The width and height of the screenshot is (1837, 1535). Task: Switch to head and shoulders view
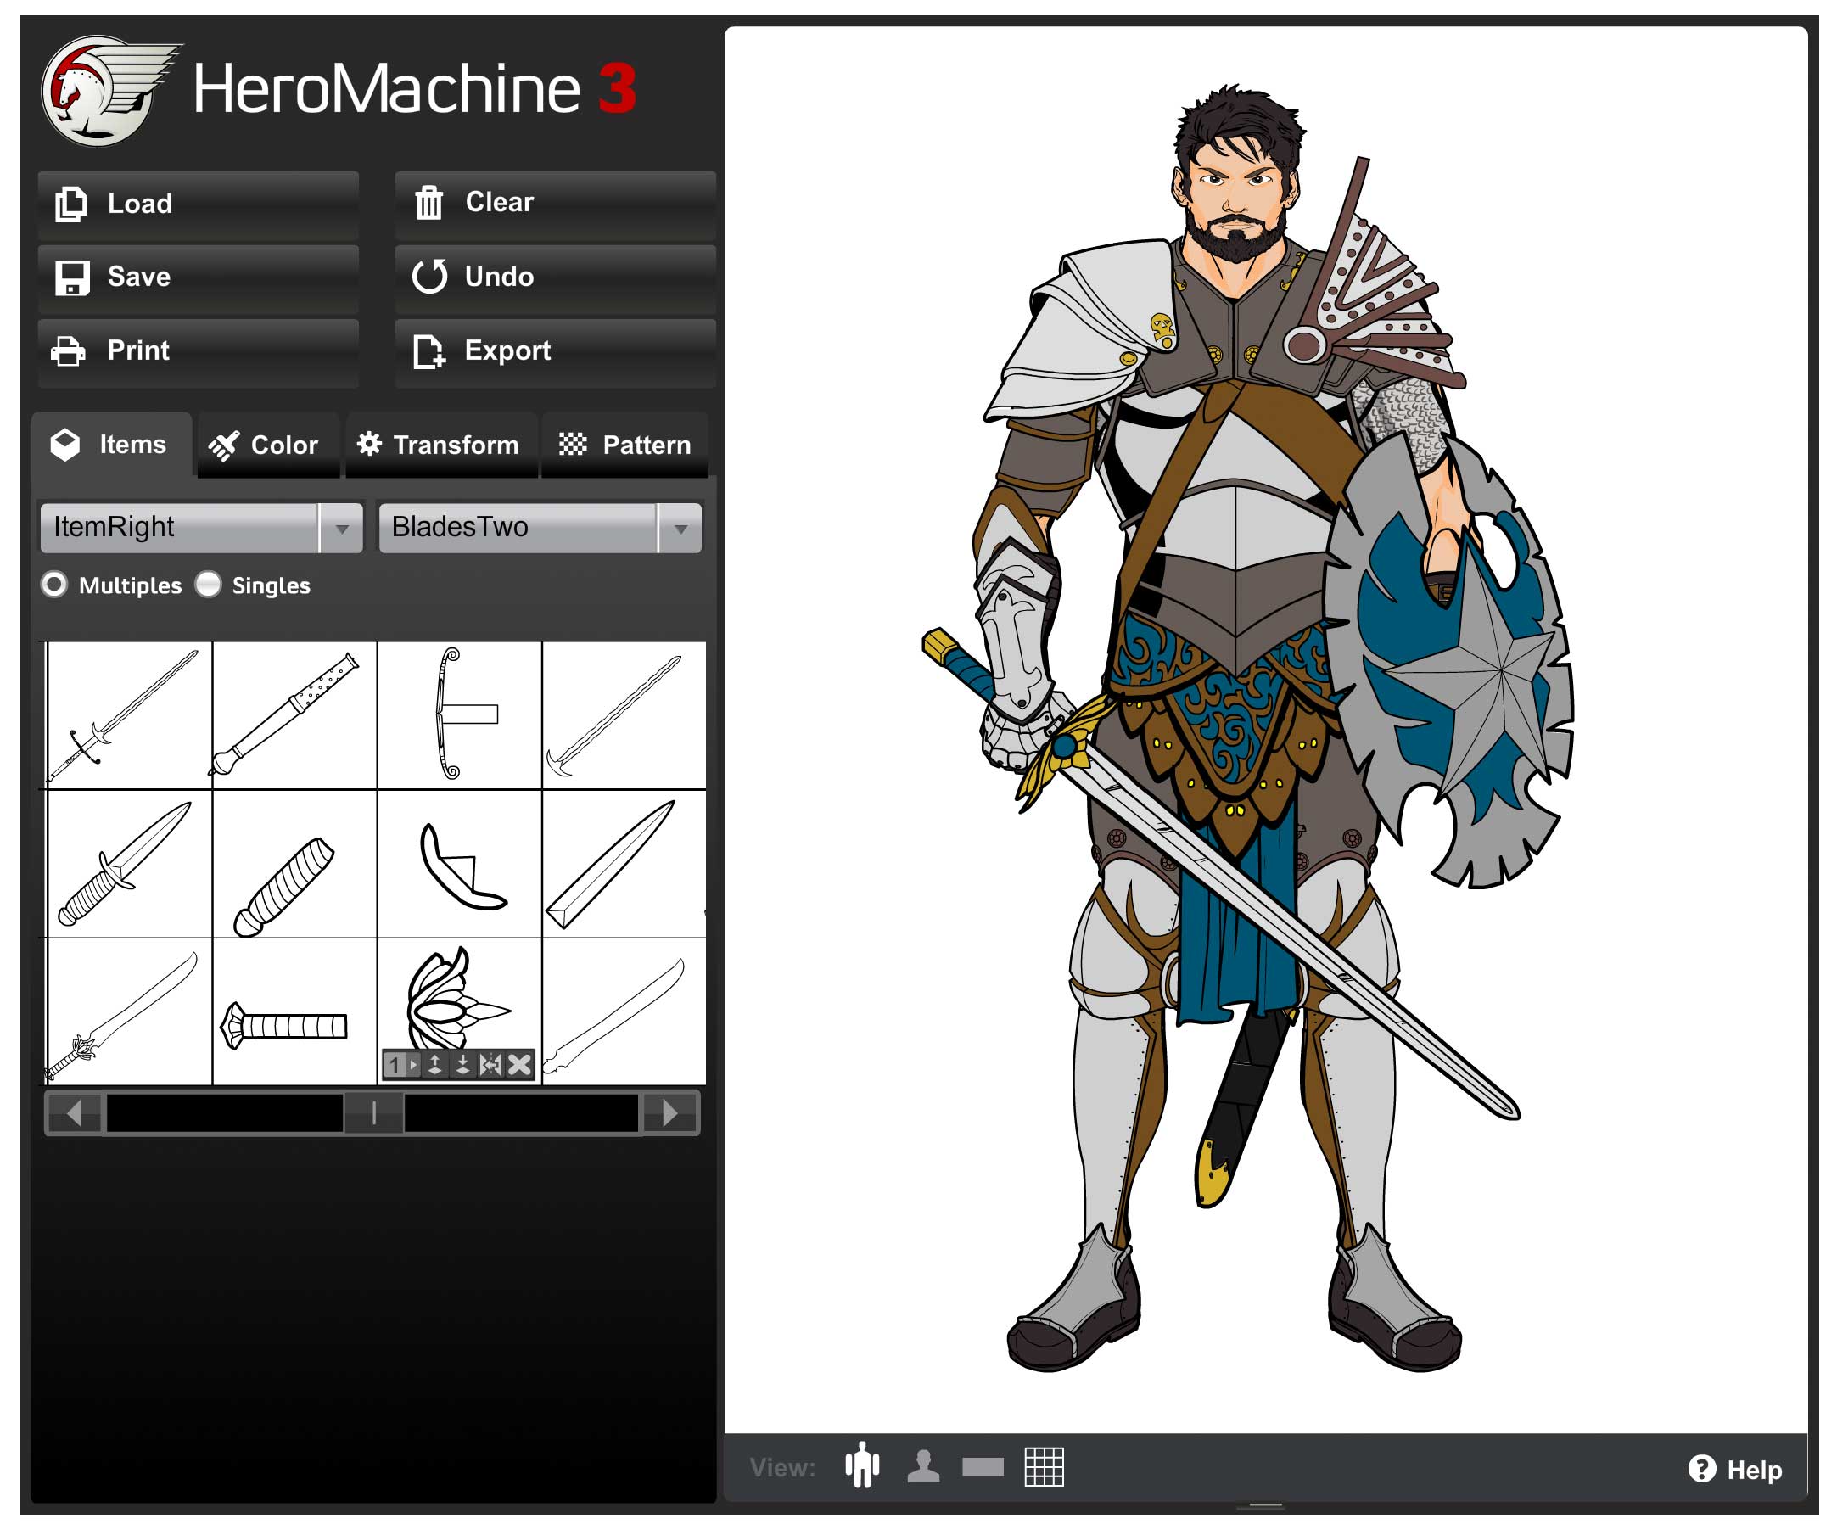(x=923, y=1467)
